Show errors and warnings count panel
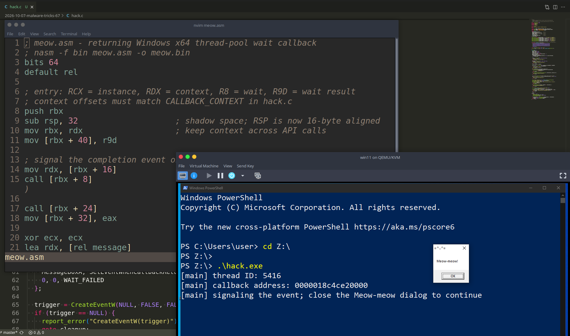Viewport: 570px width, 336px height. (36, 333)
